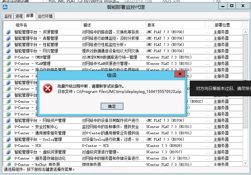
Task: Click the 组件名 column header
Action: (48, 25)
